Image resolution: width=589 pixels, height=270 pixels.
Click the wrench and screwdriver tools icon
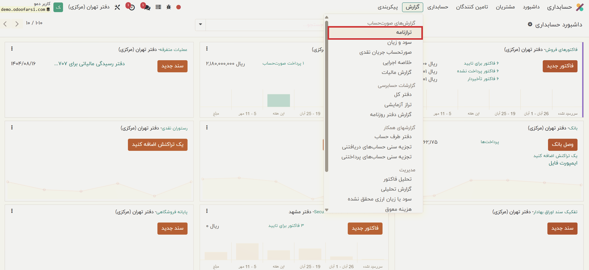click(x=117, y=7)
